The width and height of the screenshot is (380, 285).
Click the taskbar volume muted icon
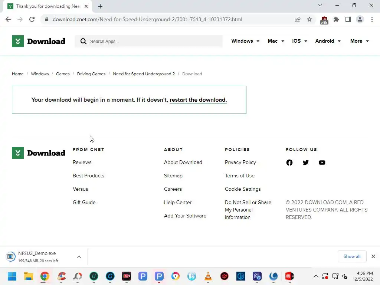pyautogui.click(x=345, y=276)
